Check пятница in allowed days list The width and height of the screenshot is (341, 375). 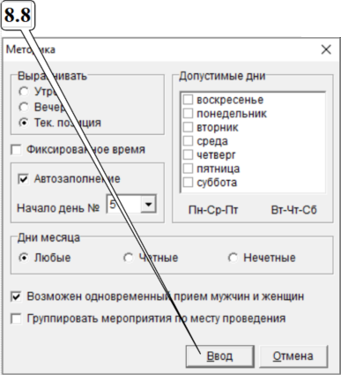point(188,169)
